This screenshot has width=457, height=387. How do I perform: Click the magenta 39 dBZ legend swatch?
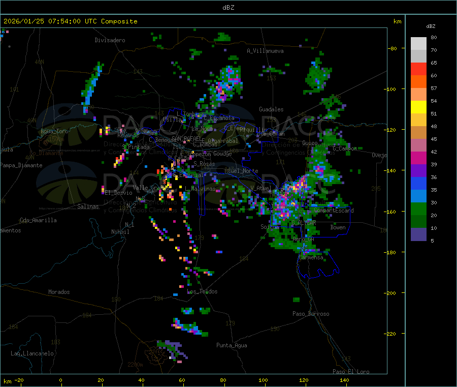(418, 158)
